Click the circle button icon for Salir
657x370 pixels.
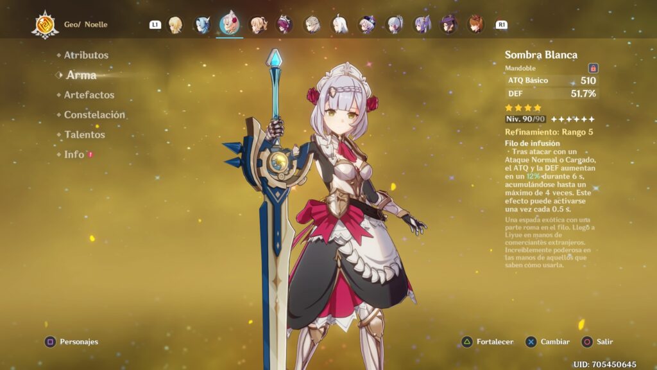(x=587, y=342)
